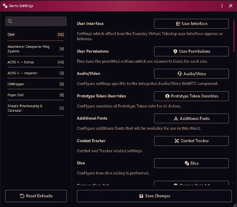Click the dice icon on Dice button

[187, 163]
